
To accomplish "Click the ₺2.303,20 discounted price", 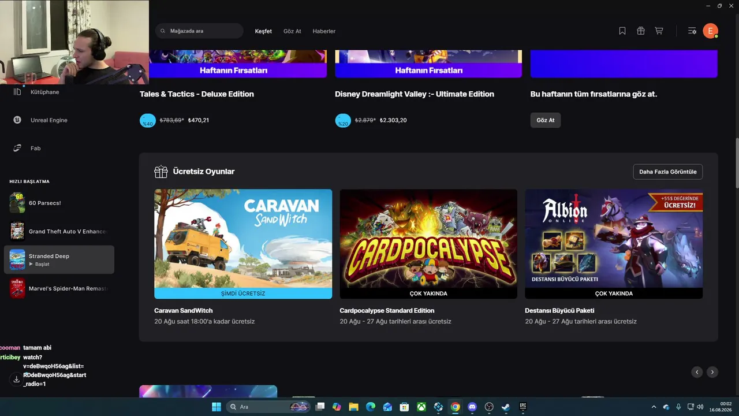I will click(393, 120).
